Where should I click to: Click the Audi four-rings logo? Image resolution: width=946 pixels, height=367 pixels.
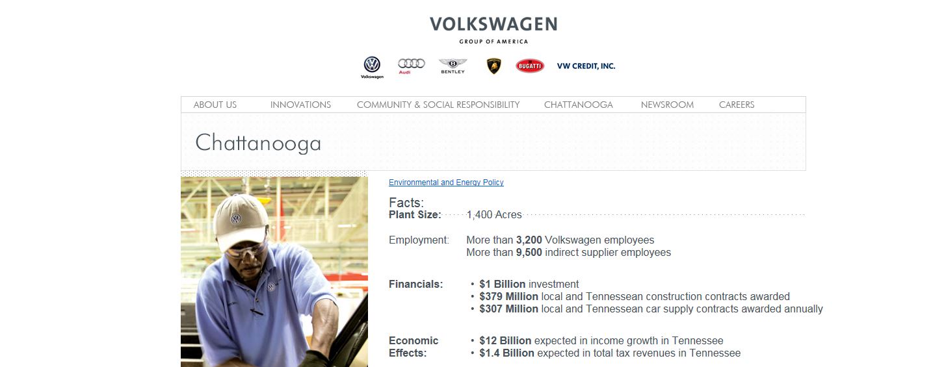coord(411,65)
